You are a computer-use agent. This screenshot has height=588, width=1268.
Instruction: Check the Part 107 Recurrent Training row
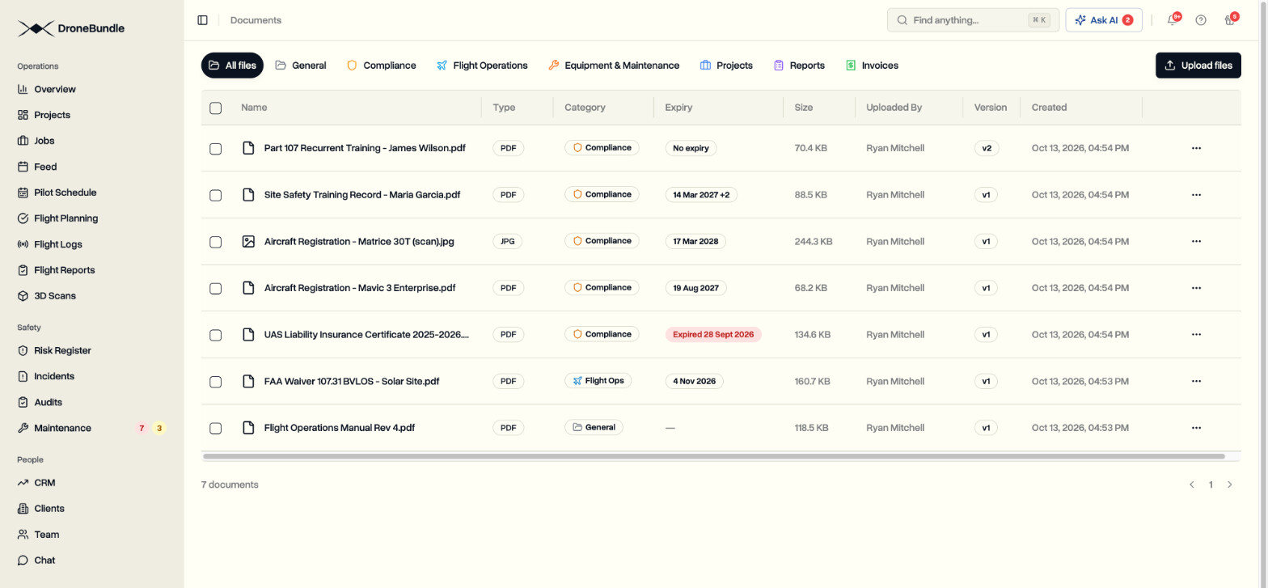click(216, 148)
